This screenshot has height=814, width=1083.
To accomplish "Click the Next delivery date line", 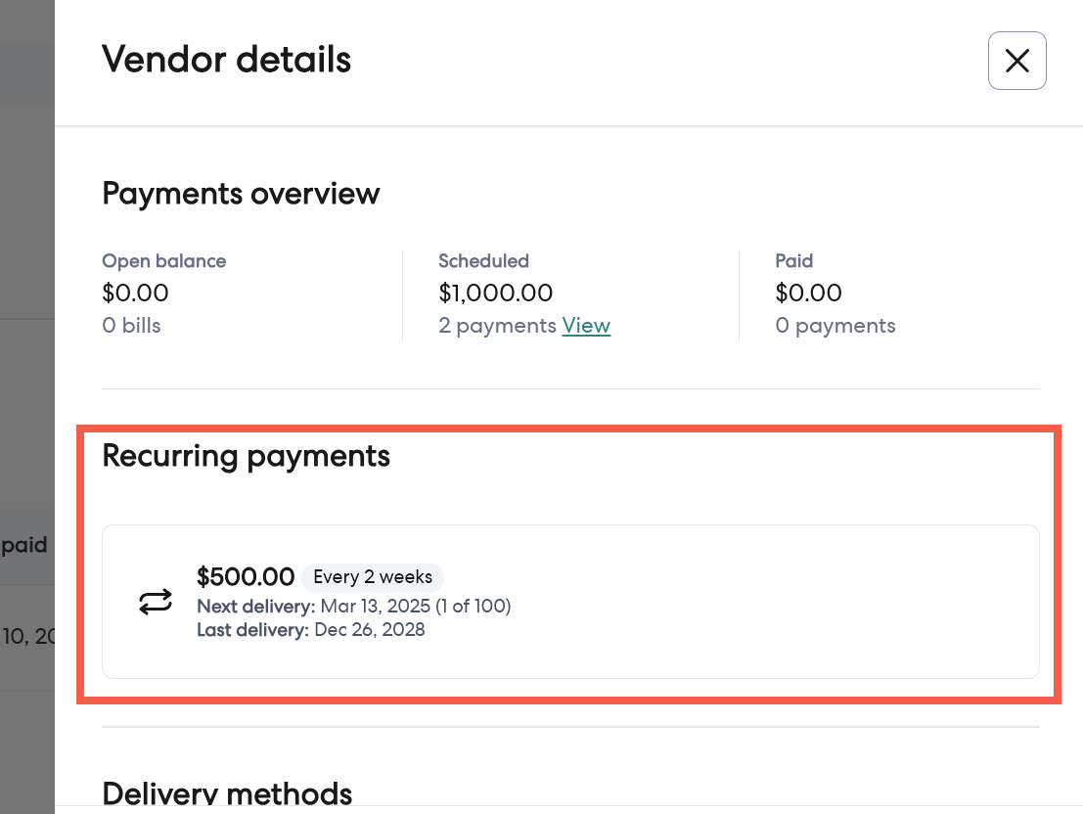I will pos(354,606).
